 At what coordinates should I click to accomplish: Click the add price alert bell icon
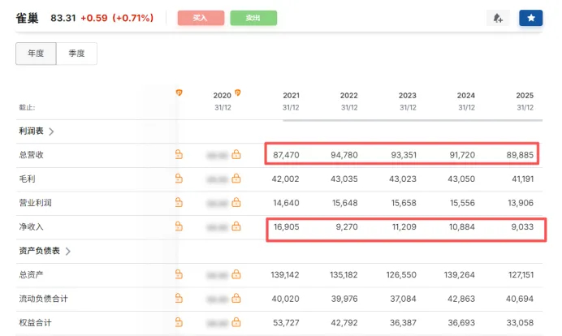(x=498, y=18)
